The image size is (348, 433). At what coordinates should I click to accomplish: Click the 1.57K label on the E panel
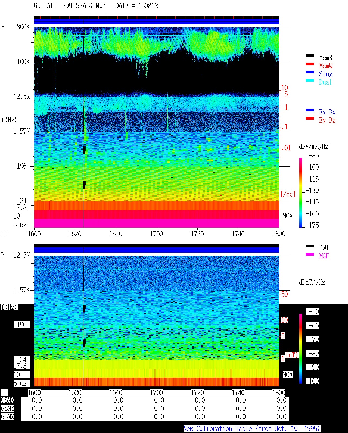21,131
